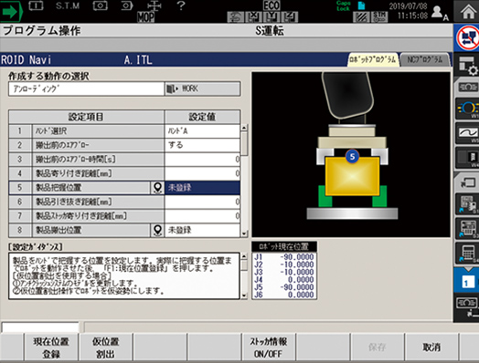
Task: Click guidance text scrollbar down arrow
Action: (244, 296)
